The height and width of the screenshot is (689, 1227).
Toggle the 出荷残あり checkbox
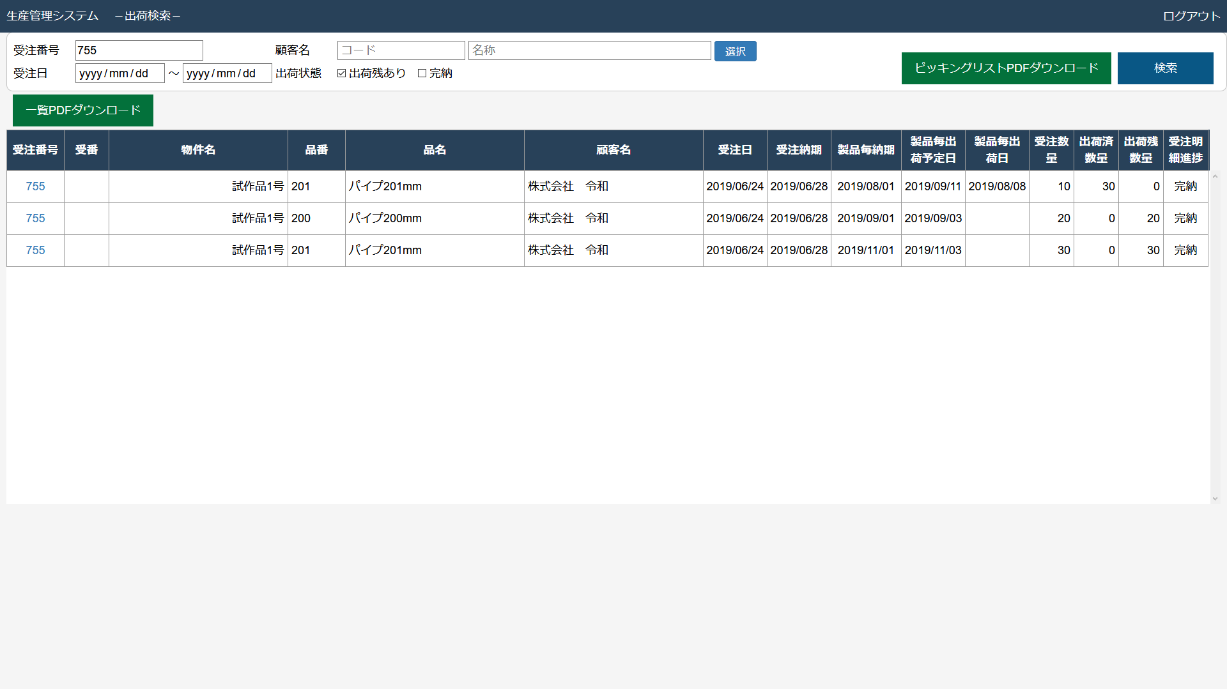(x=342, y=73)
